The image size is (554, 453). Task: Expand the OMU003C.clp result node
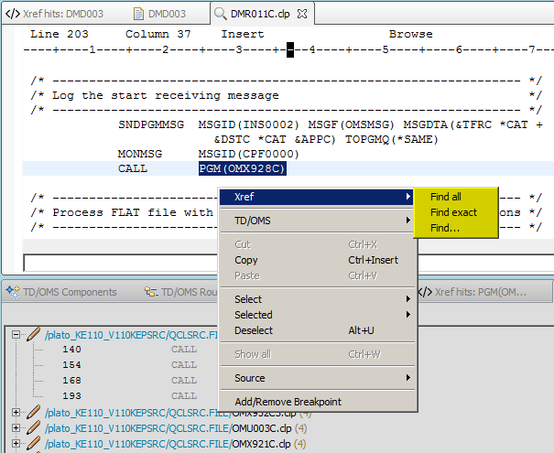tap(16, 427)
